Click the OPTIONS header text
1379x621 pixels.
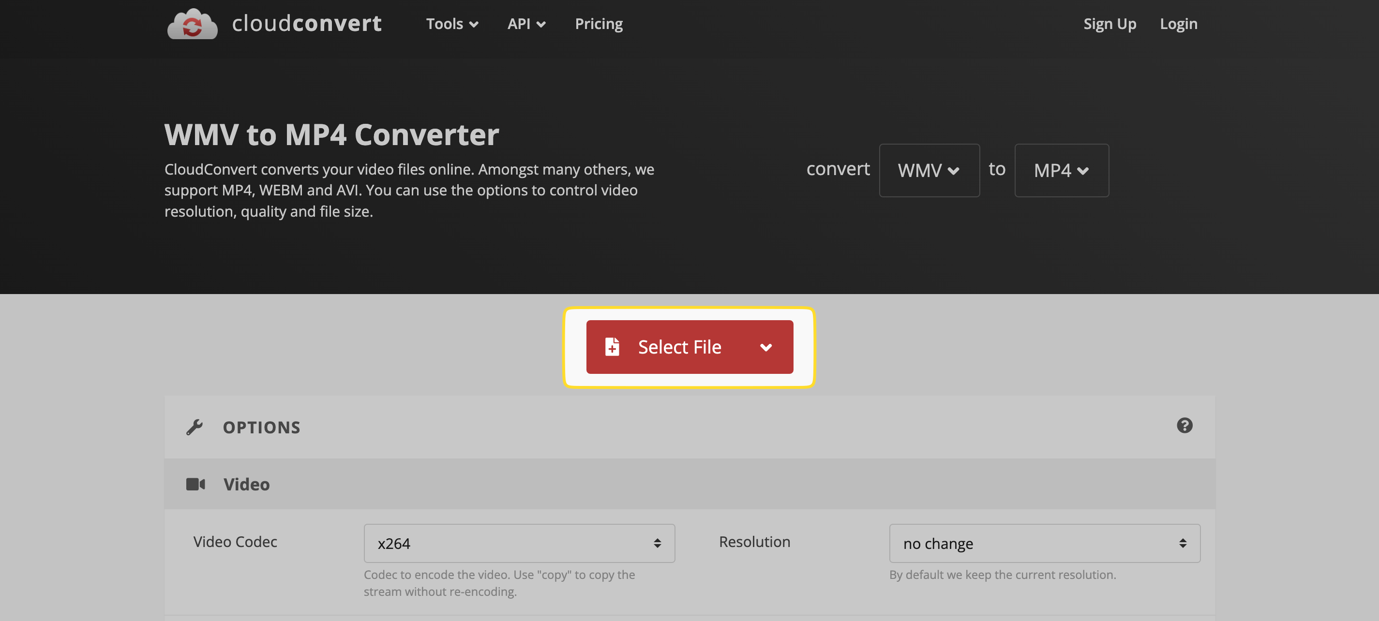pyautogui.click(x=261, y=427)
